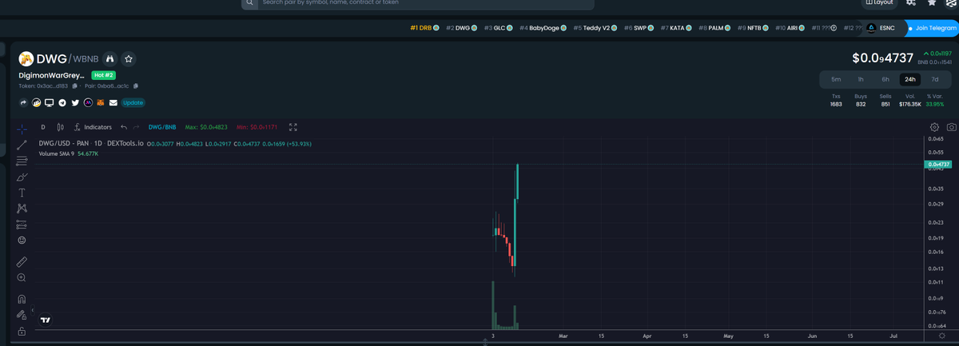The width and height of the screenshot is (959, 346).
Task: Open the ESNC promoted token
Action: (881, 28)
